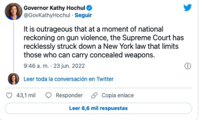Click the 23 jun. 2022 date

69,66
